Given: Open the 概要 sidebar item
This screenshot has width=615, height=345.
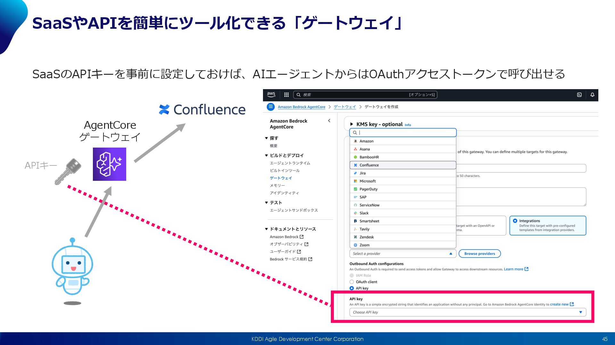Looking at the screenshot, I should pyautogui.click(x=274, y=146).
